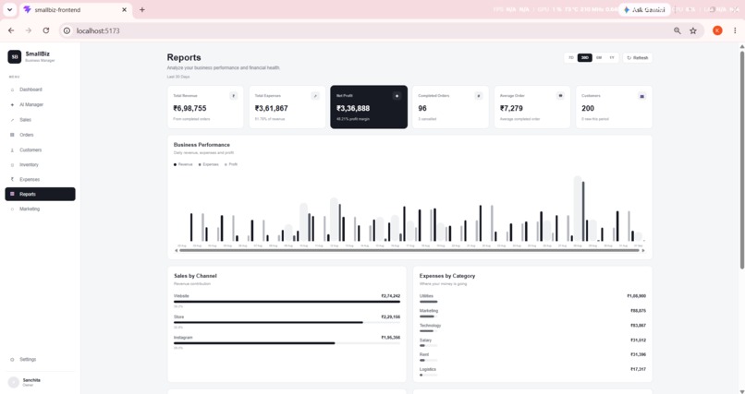Image resolution: width=745 pixels, height=394 pixels.
Task: Click the chart scroll right arrow
Action: (x=643, y=250)
